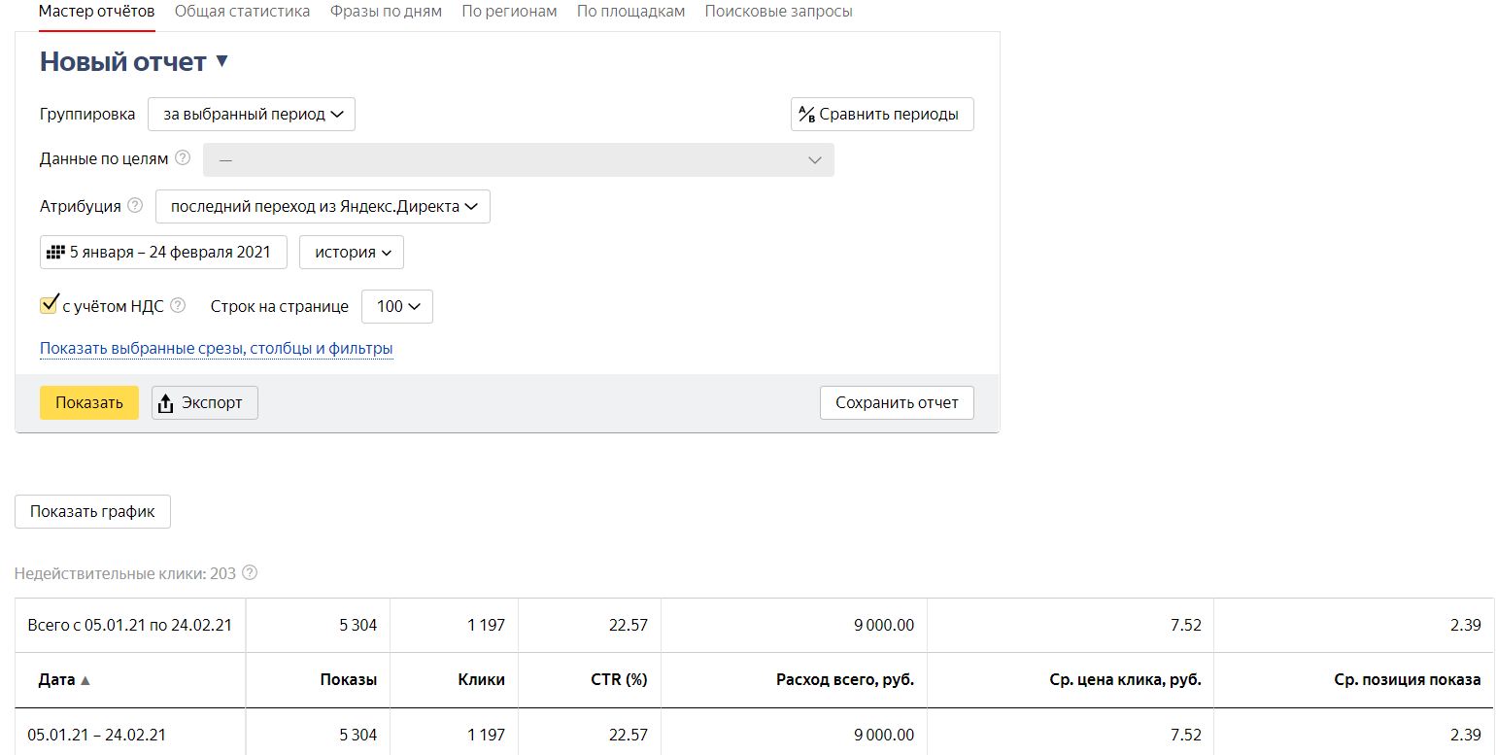Image resolution: width=1496 pixels, height=755 pixels.
Task: Expand the история dropdown
Action: click(352, 252)
